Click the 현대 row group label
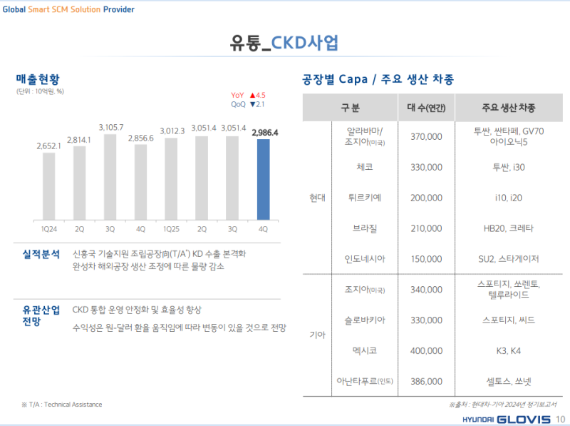The image size is (570, 426). pyautogui.click(x=317, y=198)
